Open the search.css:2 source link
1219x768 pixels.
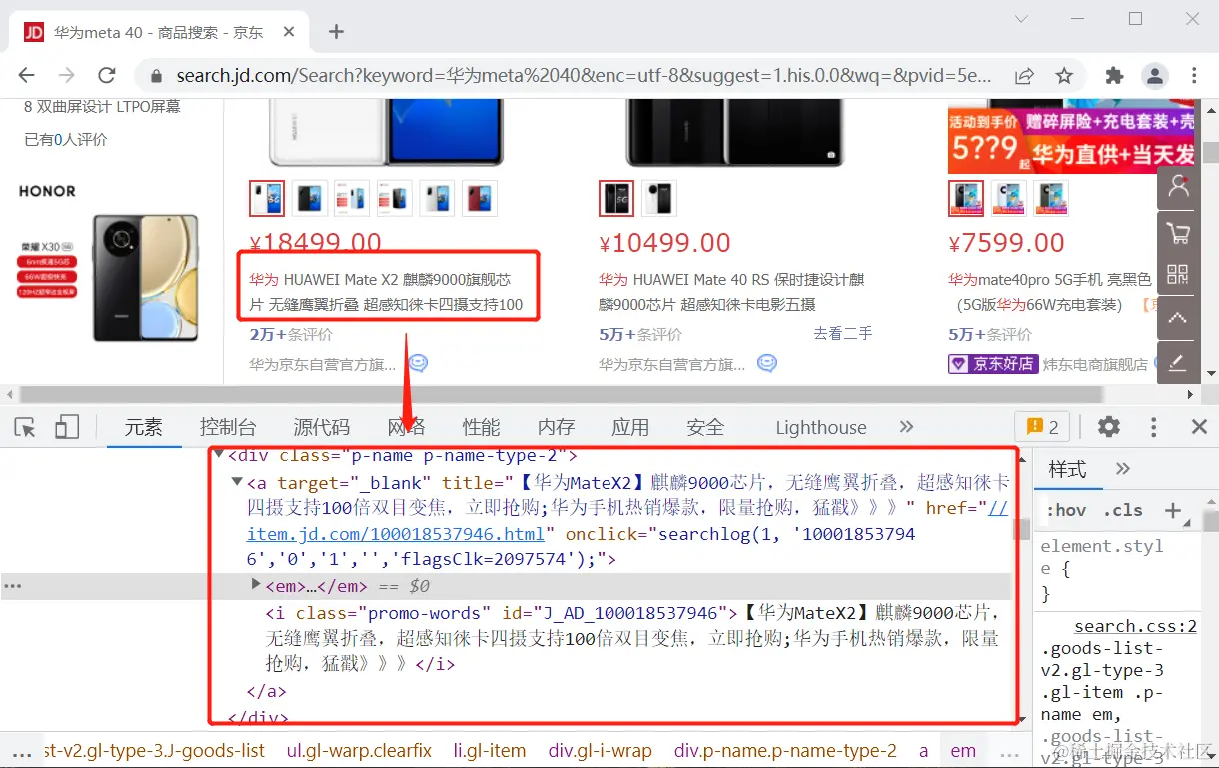(x=1135, y=626)
